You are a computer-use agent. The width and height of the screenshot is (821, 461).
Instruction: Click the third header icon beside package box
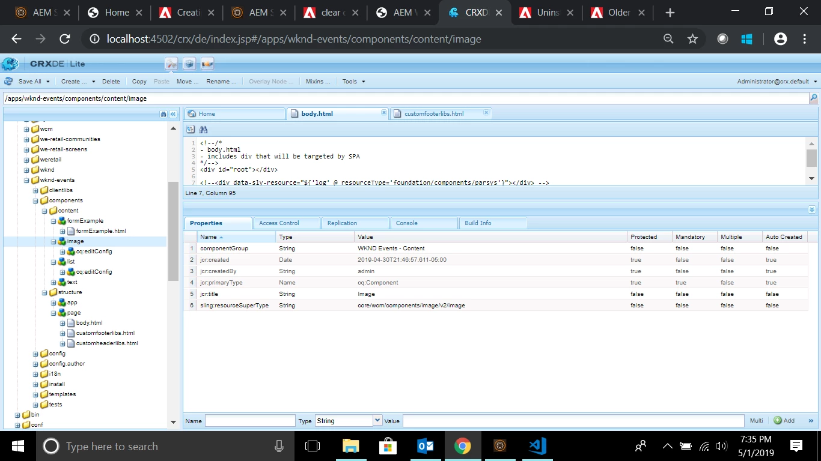[207, 64]
